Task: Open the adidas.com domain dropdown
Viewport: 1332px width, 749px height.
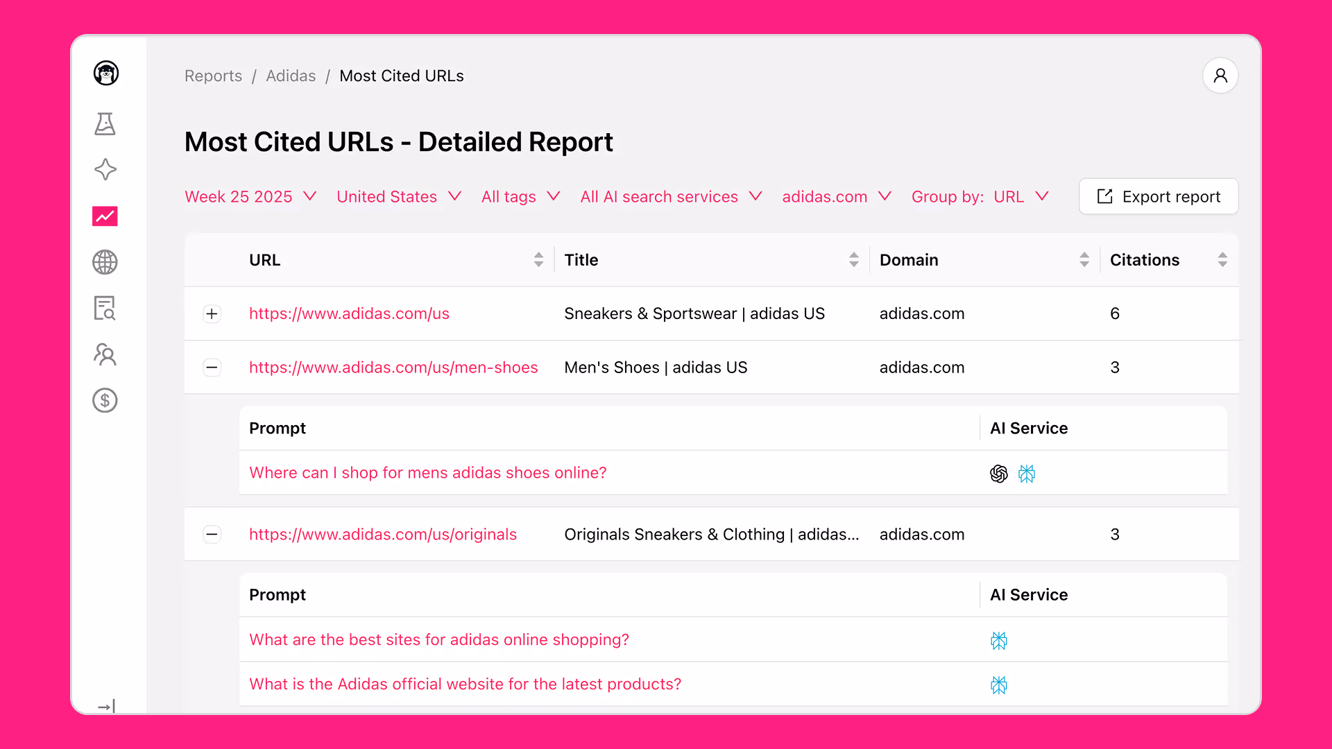Action: click(837, 197)
